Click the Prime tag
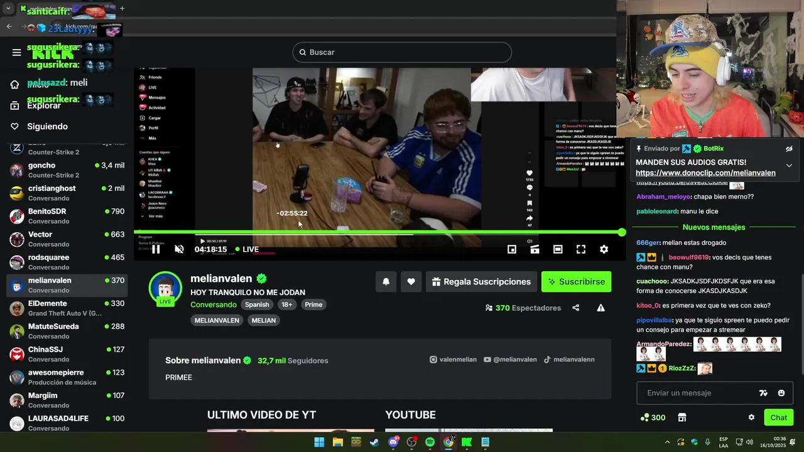The height and width of the screenshot is (452, 804). pos(313,304)
